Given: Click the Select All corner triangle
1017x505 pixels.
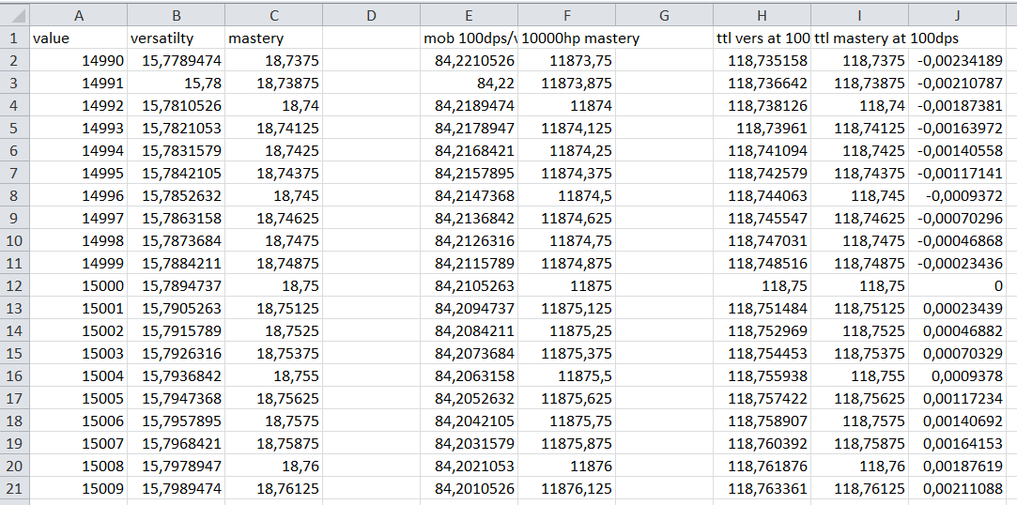Looking at the screenshot, I should pos(15,16).
